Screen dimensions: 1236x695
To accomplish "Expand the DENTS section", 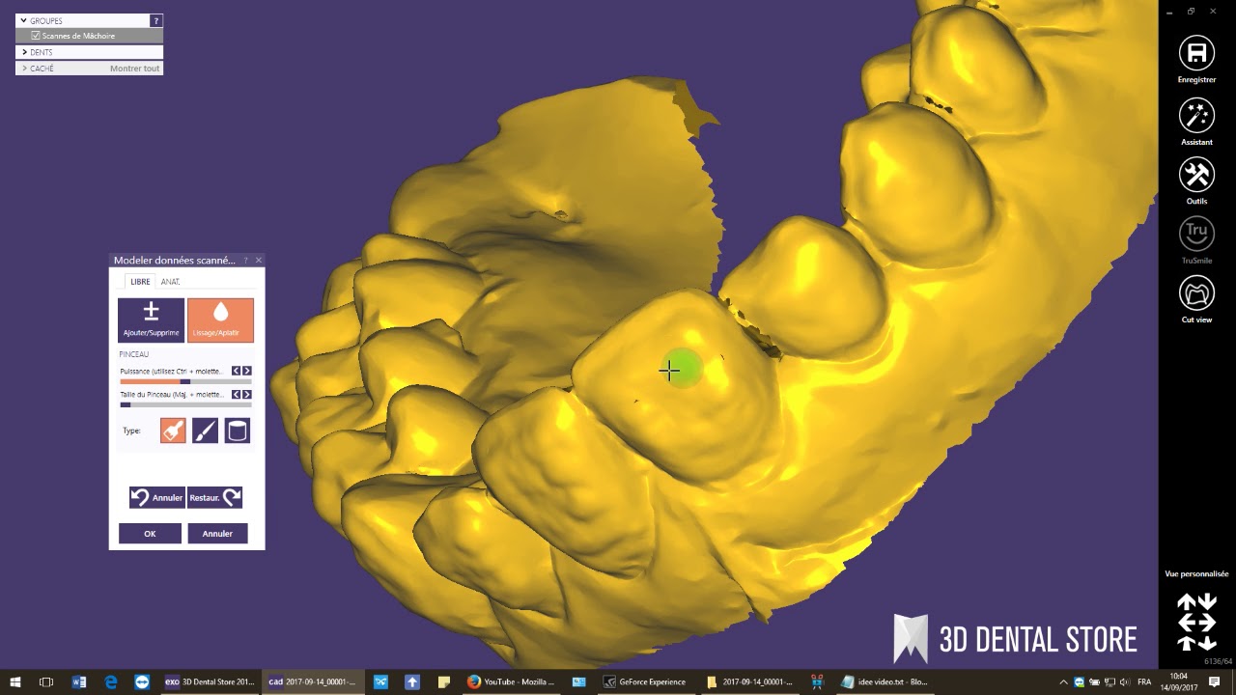I will pyautogui.click(x=24, y=52).
